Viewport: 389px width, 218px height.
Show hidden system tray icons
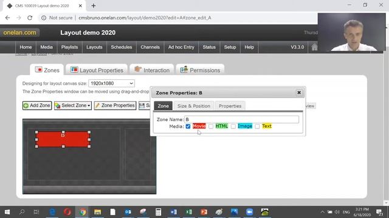[322, 212]
